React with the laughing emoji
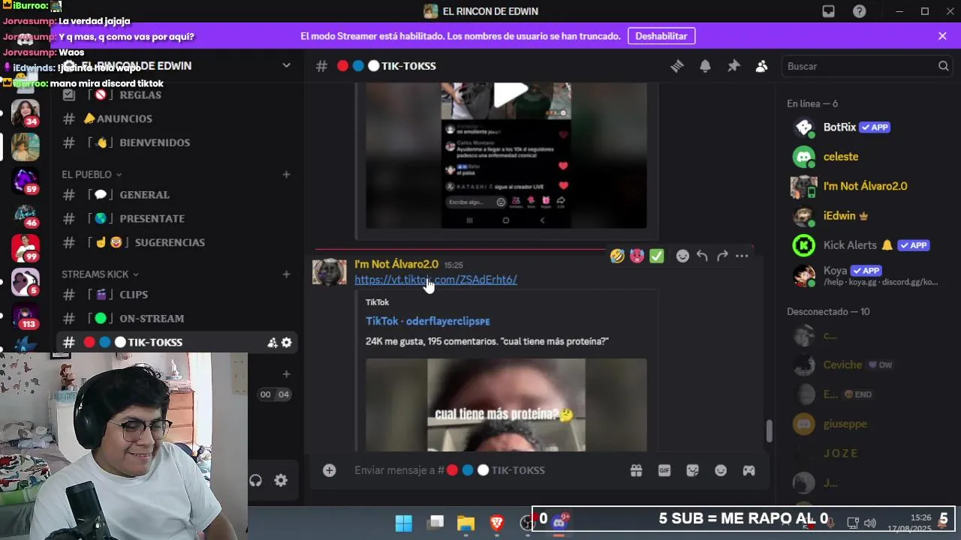Image resolution: width=961 pixels, height=540 pixels. 617,256
